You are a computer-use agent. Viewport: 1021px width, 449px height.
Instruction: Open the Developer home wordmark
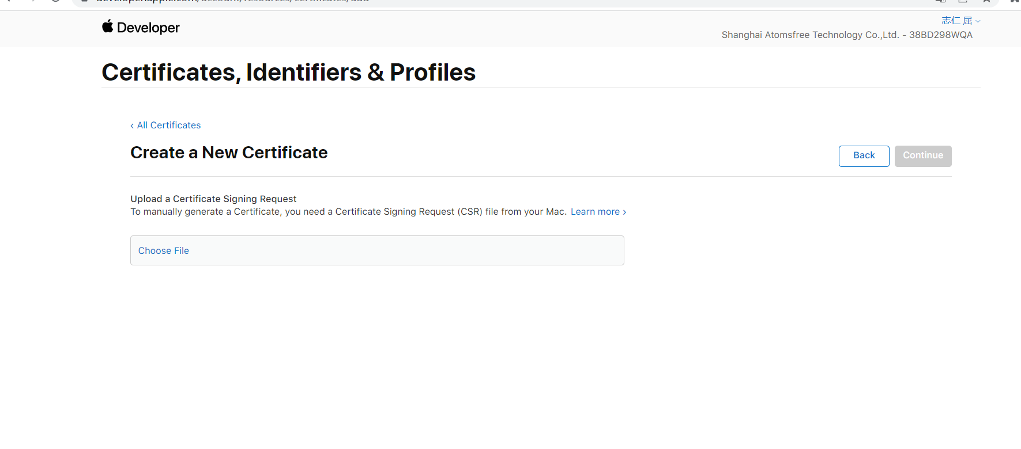tap(148, 28)
